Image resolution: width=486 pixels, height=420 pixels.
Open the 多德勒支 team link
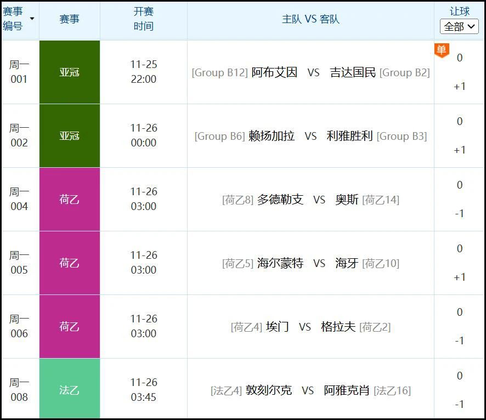coord(280,200)
